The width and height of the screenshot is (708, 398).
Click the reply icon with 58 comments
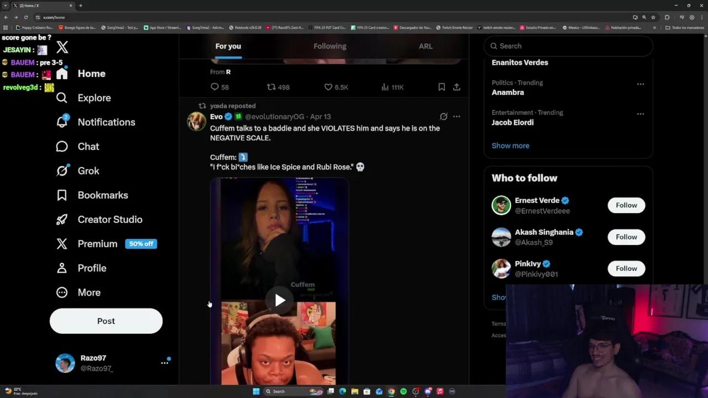coord(215,87)
